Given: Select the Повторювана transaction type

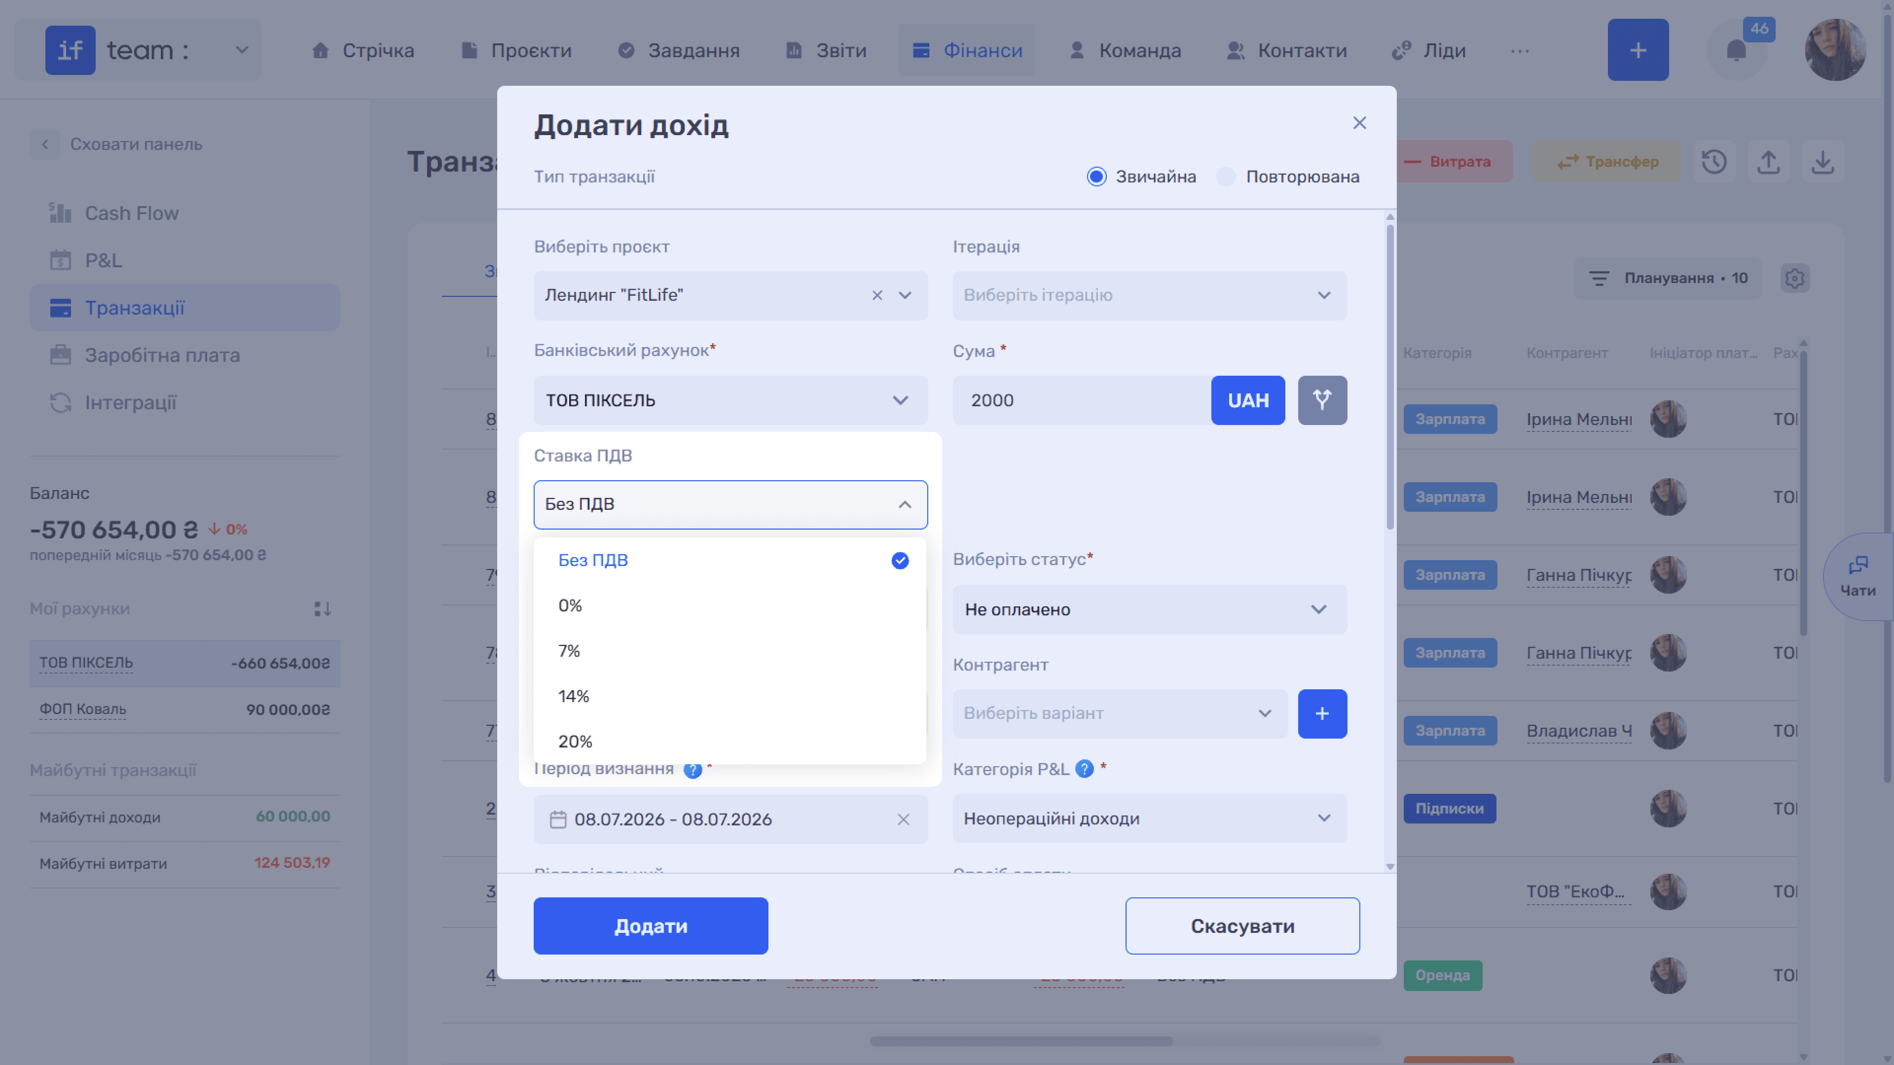Looking at the screenshot, I should tap(1288, 177).
